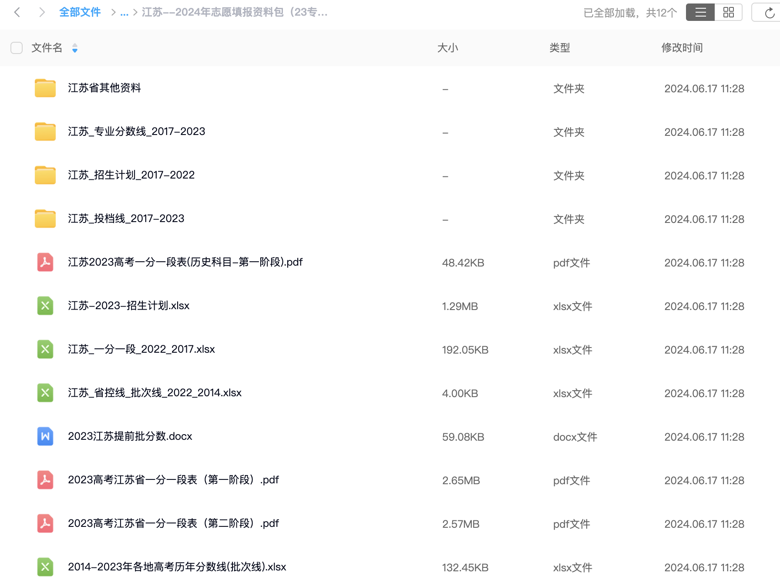Viewport: 780px width, 580px height.
Task: Click the Excel icon of 2014-2023年各地高考历年分数线
Action: coord(45,567)
